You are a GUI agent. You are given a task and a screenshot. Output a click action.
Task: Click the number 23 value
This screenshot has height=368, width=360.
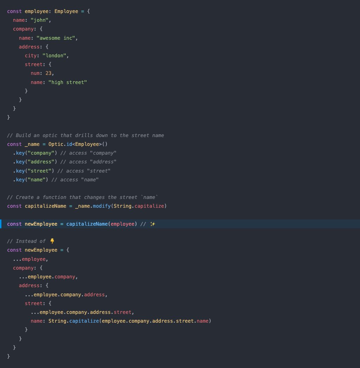(49, 73)
